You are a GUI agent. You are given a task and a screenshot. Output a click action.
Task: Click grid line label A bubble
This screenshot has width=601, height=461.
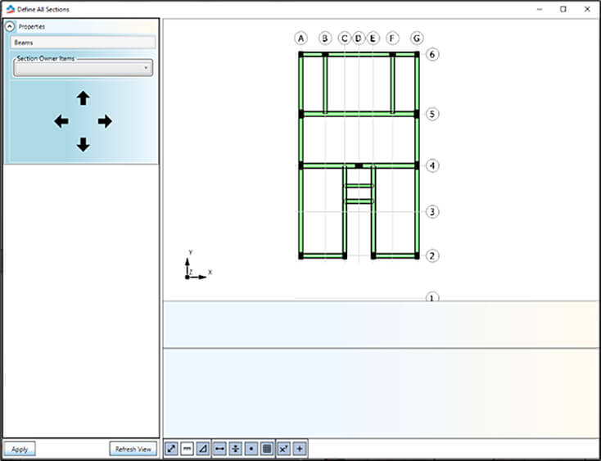tap(301, 38)
